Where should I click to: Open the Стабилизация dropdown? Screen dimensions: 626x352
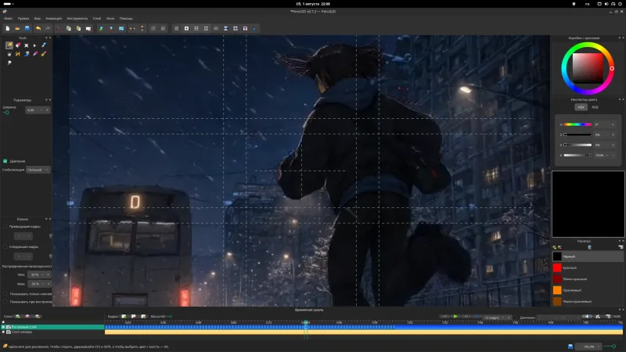click(38, 170)
